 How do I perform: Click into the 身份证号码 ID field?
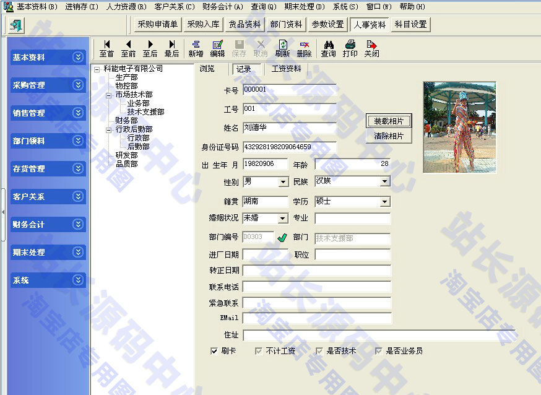(290, 147)
